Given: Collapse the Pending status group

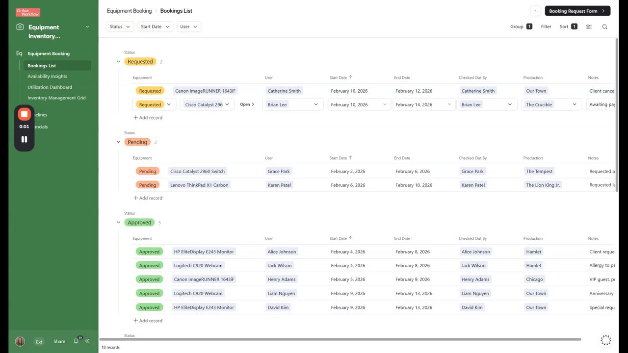Looking at the screenshot, I should (x=118, y=142).
